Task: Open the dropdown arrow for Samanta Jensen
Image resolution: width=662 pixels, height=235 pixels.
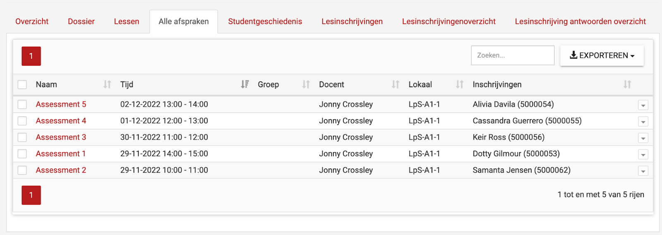Action: click(x=643, y=171)
